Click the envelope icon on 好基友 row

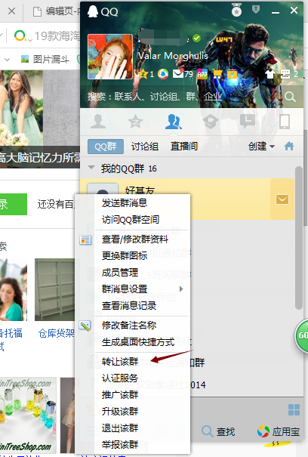(282, 199)
